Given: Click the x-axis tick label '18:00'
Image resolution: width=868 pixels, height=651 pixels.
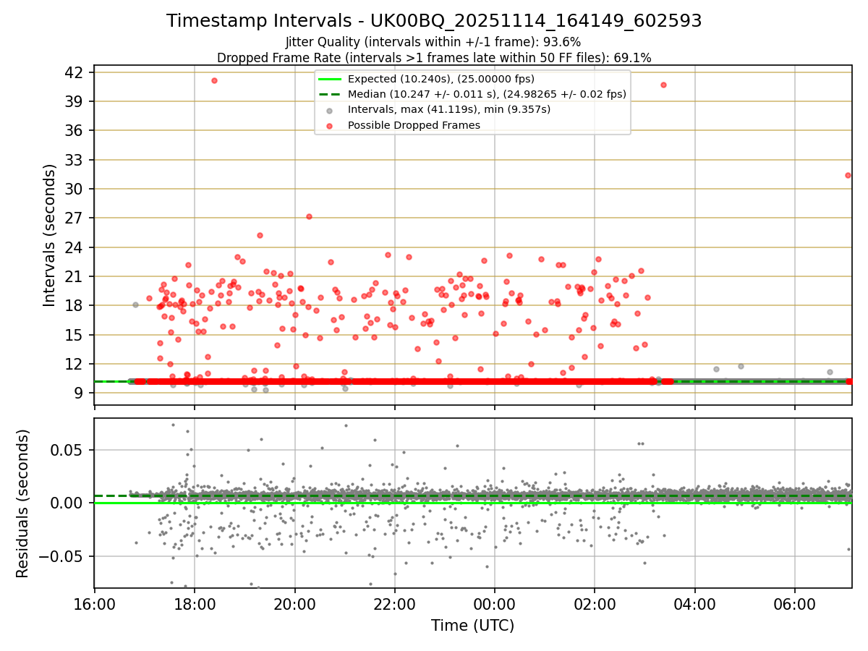Looking at the screenshot, I should [x=194, y=603].
